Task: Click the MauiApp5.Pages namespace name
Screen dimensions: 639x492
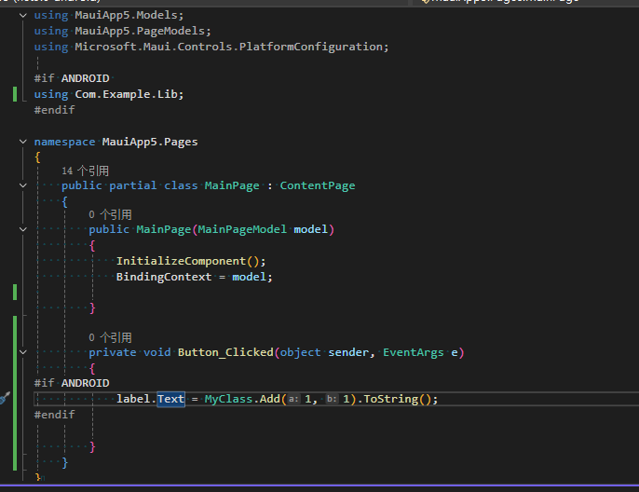Action: coord(150,142)
